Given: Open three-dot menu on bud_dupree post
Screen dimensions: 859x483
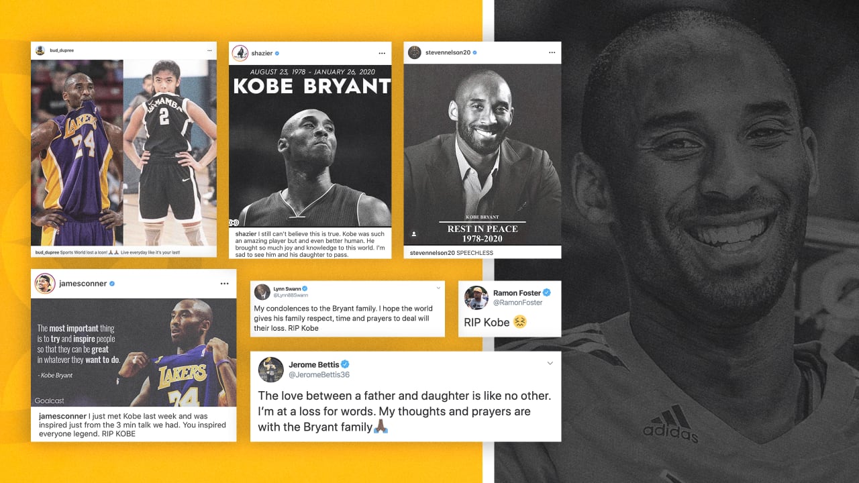Looking at the screenshot, I should click(x=209, y=50).
